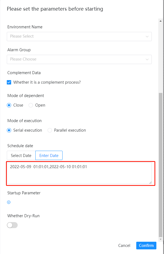The image size is (164, 254).
Task: Choose Parallel execution mode
Action: tap(50, 130)
